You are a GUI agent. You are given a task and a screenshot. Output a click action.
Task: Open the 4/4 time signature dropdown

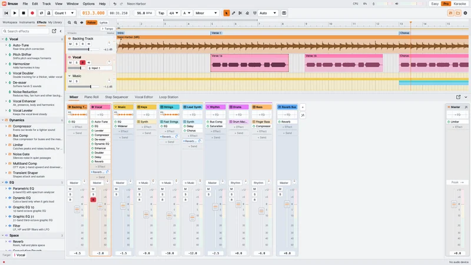(x=173, y=13)
